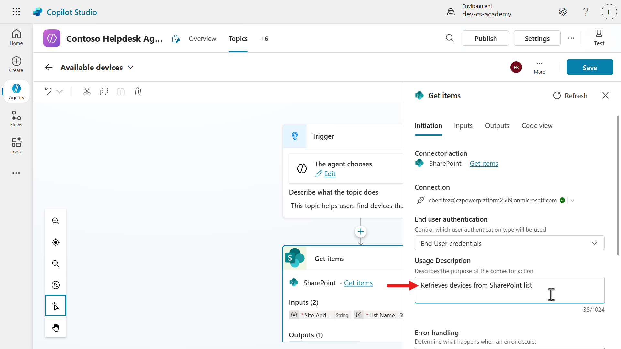621x349 pixels.
Task: Click the Usage Description text field
Action: (509, 290)
